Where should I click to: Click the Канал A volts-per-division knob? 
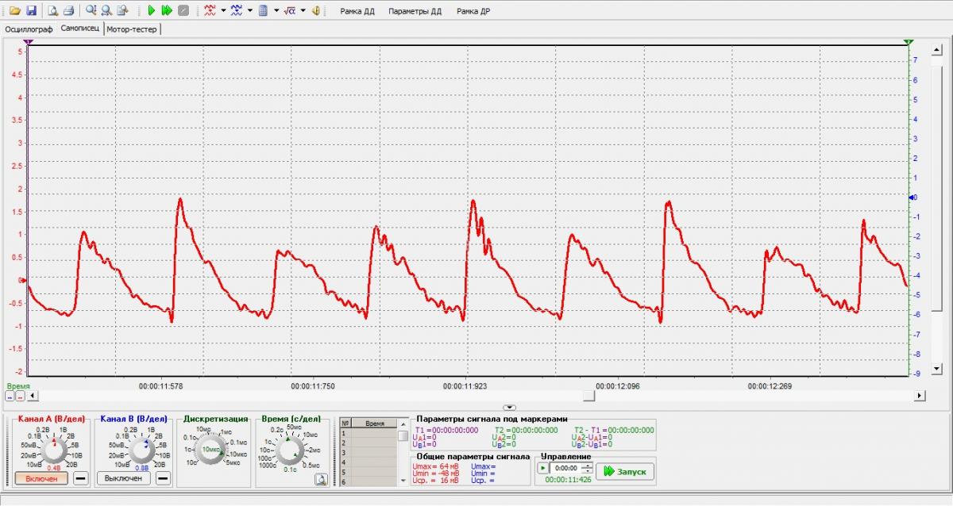click(56, 451)
